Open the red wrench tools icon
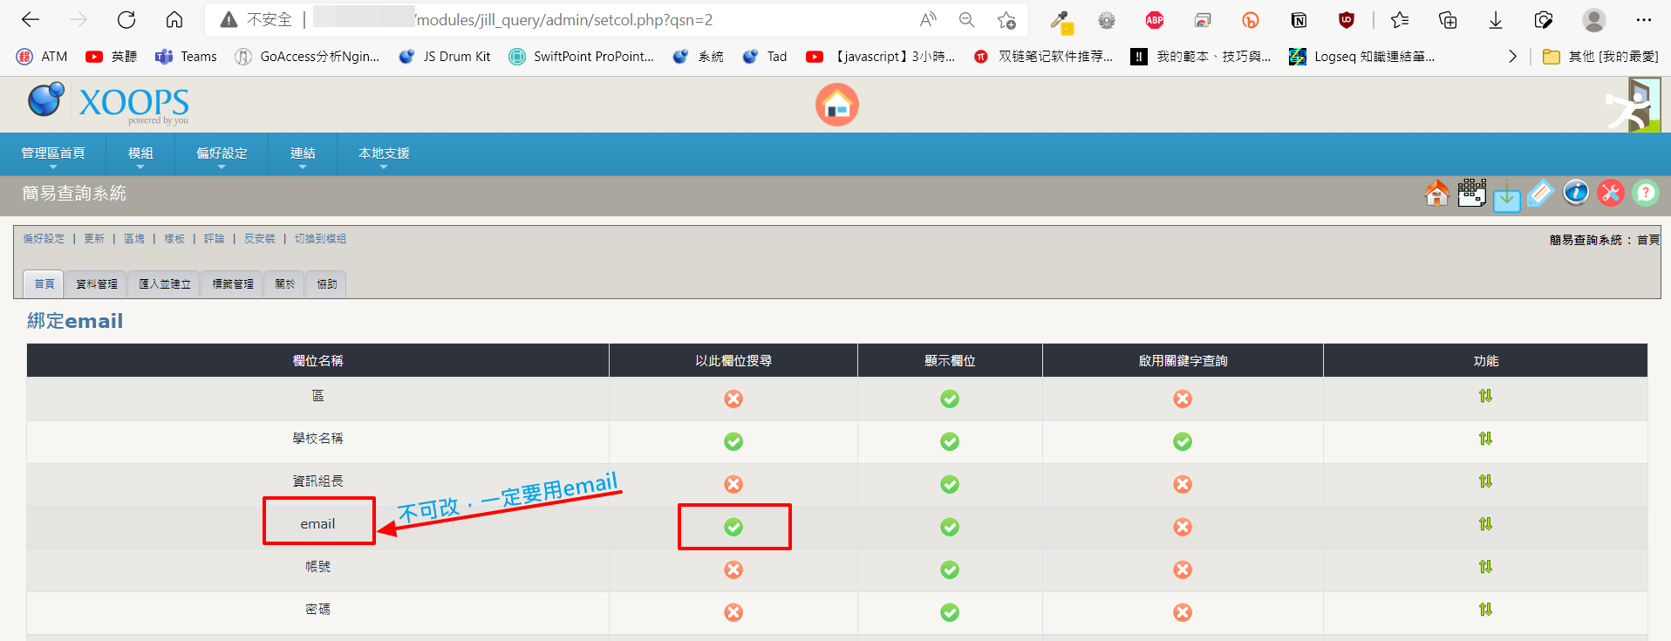 (1611, 193)
